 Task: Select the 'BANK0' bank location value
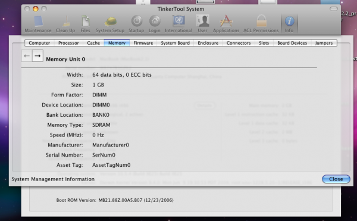tap(101, 115)
